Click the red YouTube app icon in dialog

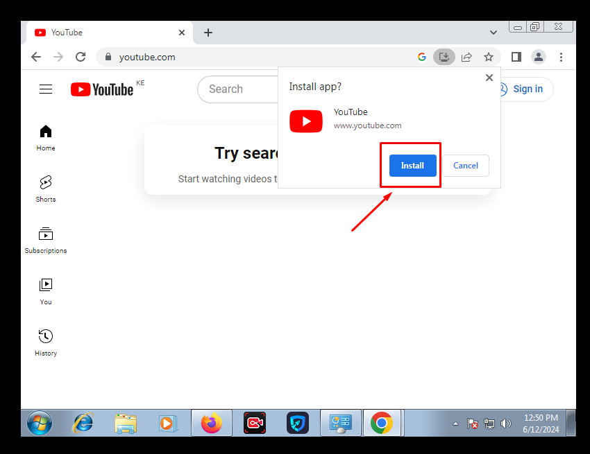coord(306,121)
